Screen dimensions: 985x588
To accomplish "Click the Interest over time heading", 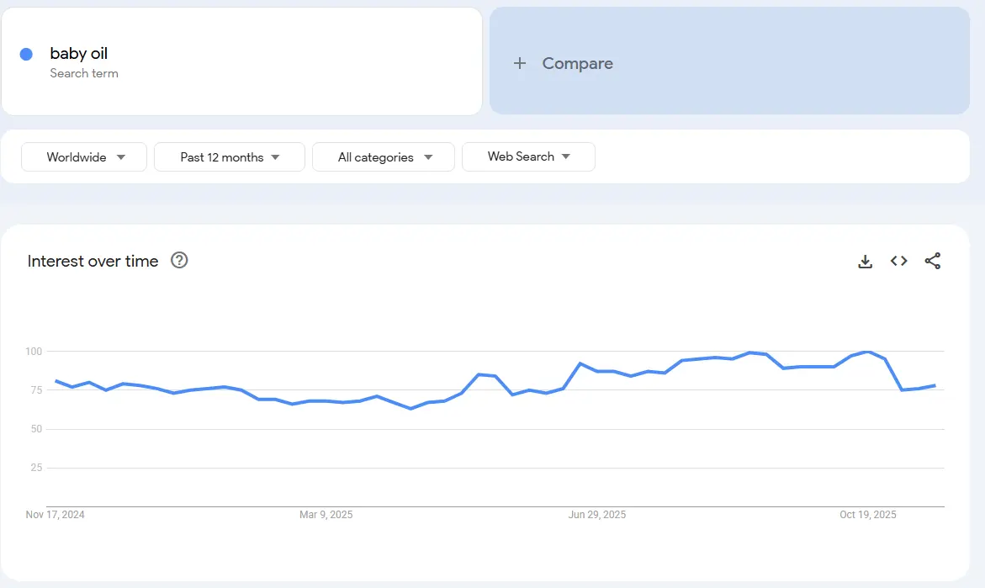I will click(x=93, y=262).
